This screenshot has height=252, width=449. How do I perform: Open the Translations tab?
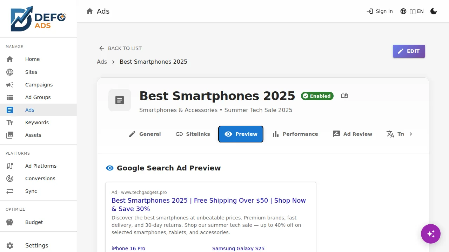click(395, 134)
